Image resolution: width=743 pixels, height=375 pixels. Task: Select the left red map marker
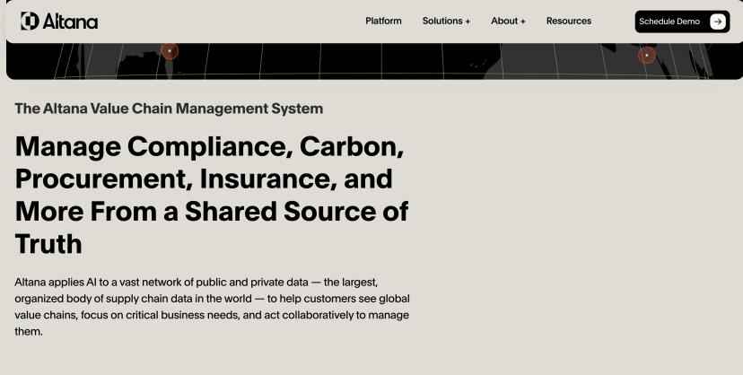[170, 51]
